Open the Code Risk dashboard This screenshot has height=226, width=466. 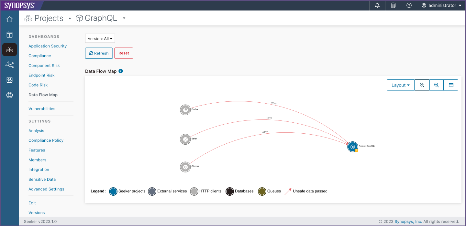tap(38, 85)
